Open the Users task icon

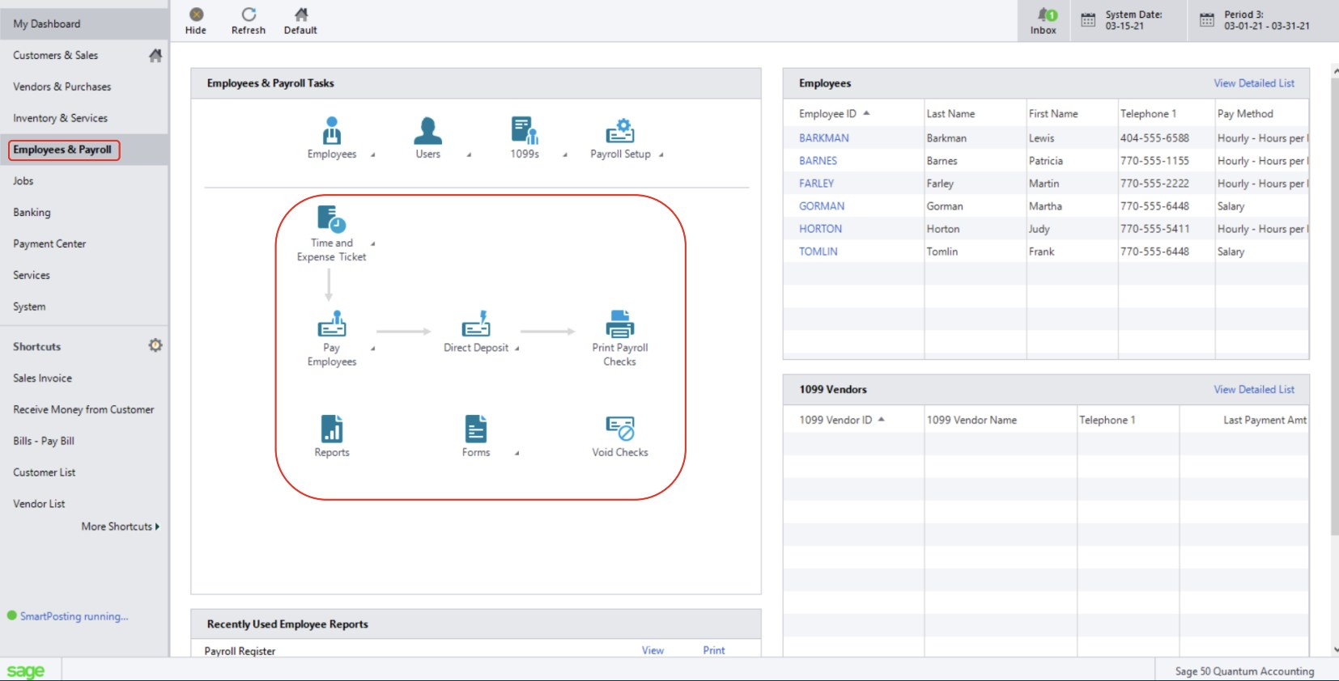[427, 130]
